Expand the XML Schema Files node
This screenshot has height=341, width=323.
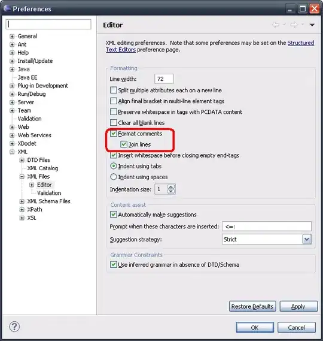pos(22,201)
